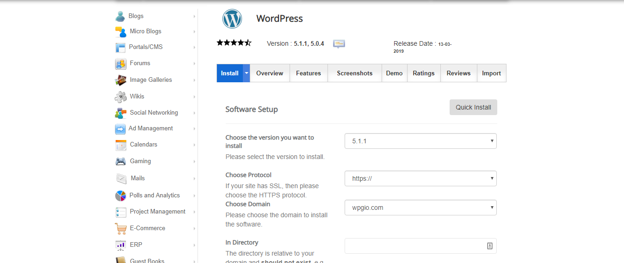This screenshot has width=624, height=263.
Task: Select the Install tab
Action: tap(230, 73)
